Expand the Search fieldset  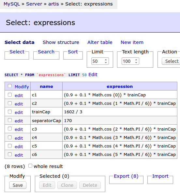46,52
